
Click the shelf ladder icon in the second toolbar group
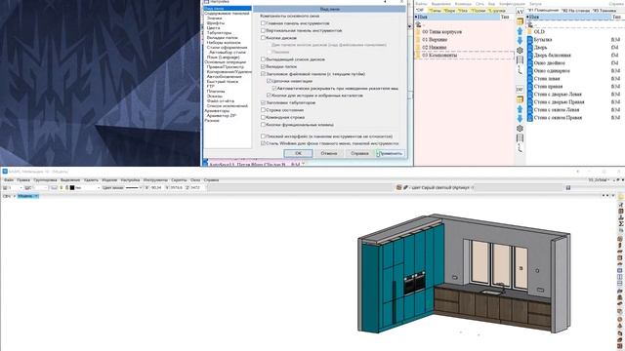520,138
